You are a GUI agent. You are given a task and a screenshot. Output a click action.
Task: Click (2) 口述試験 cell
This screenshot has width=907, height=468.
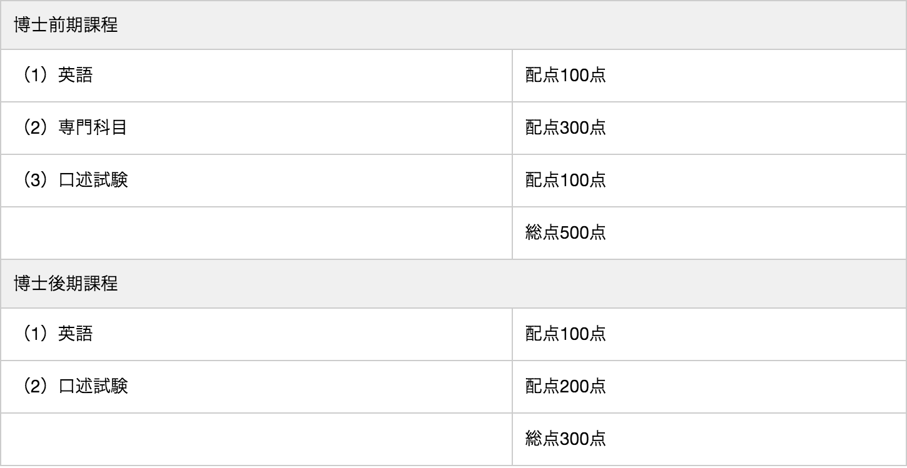coord(256,387)
